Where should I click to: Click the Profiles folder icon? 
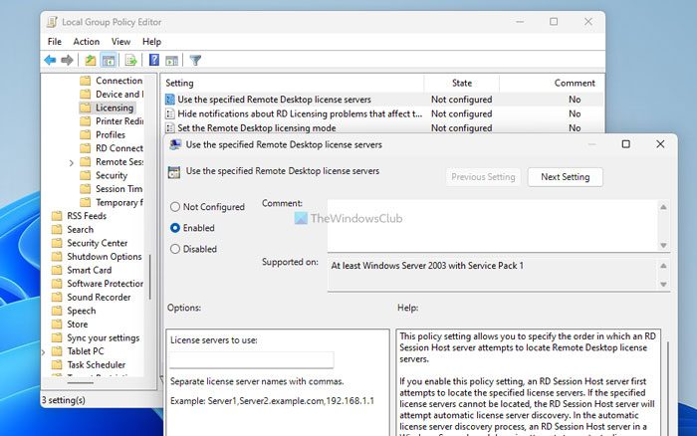(85, 134)
